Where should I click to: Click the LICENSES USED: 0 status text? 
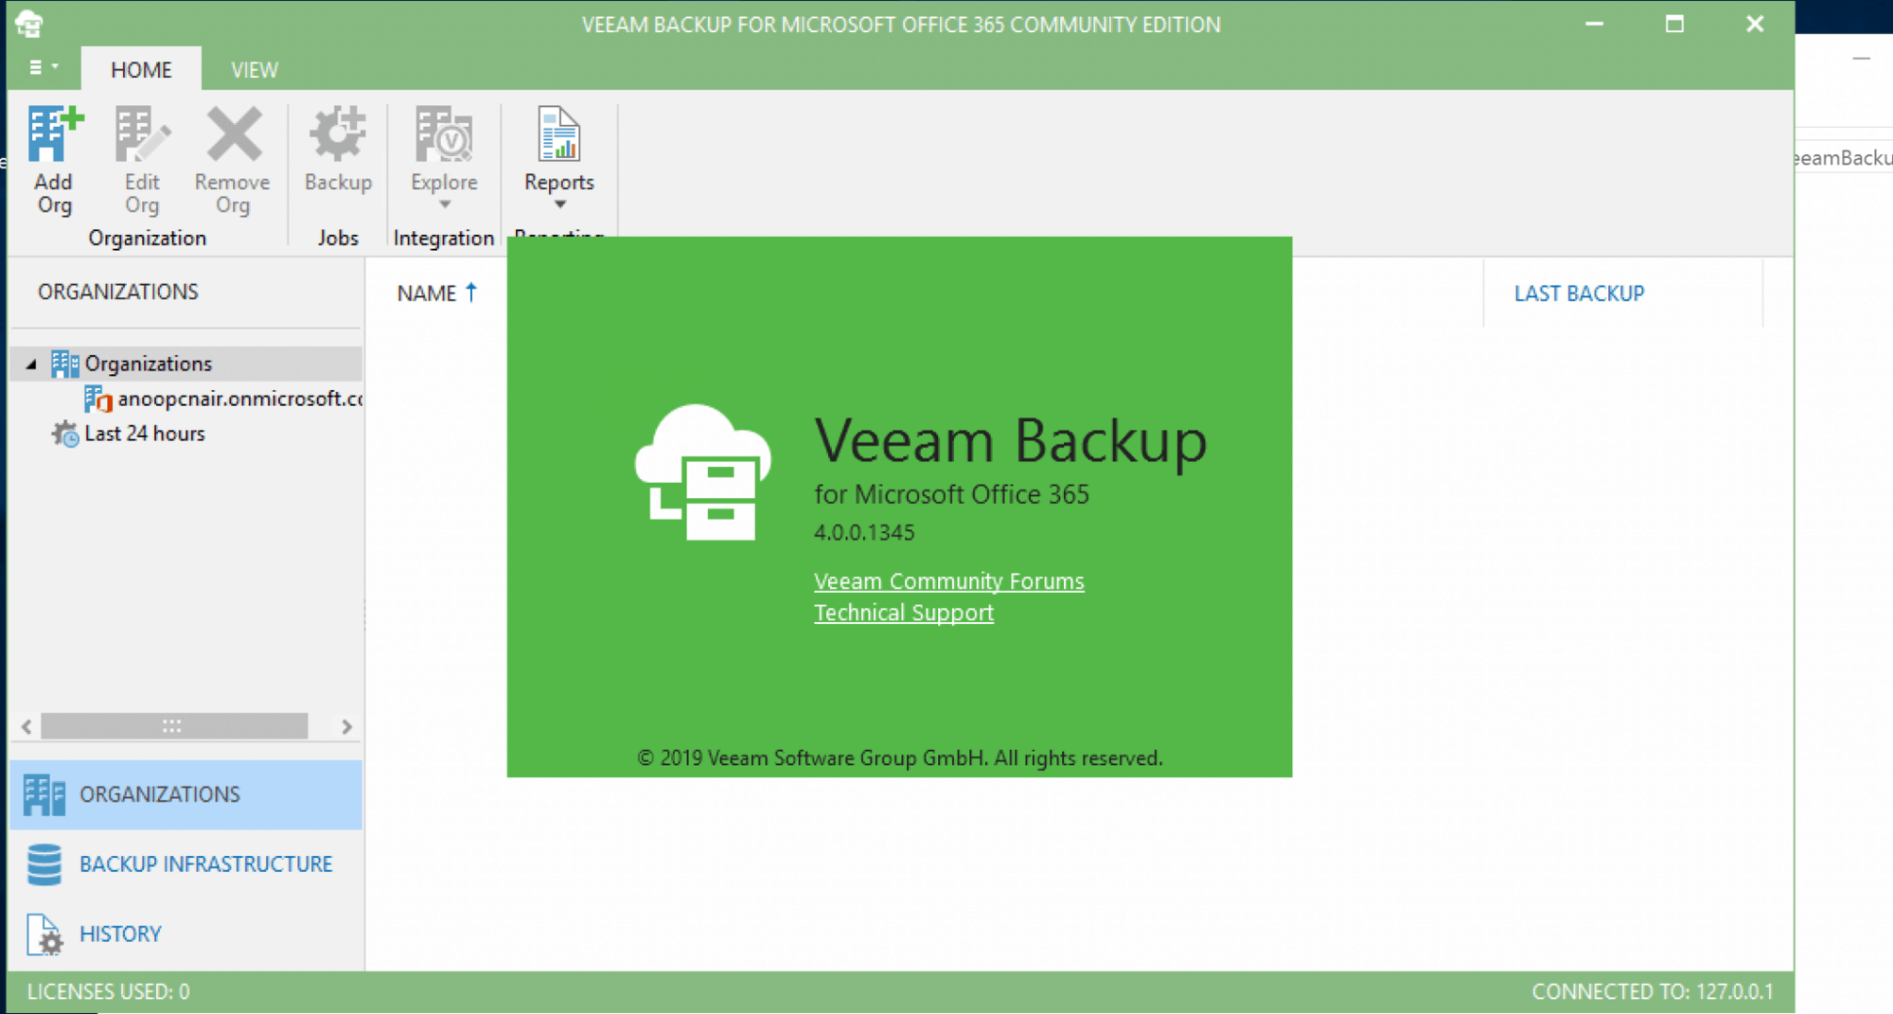pos(108,992)
